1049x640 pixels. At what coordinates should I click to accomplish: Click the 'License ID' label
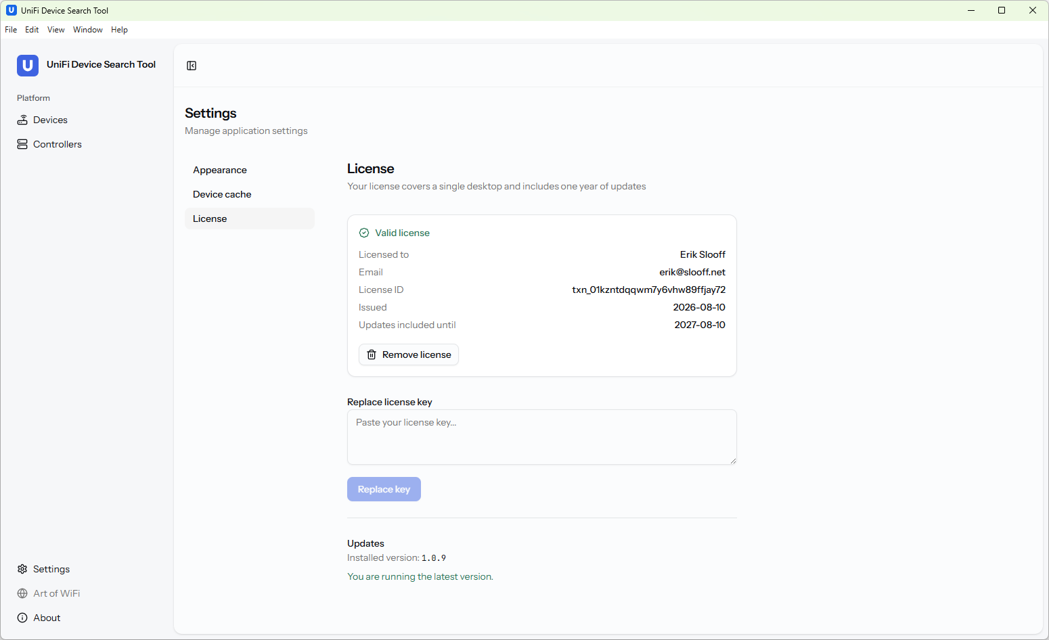[x=381, y=290]
